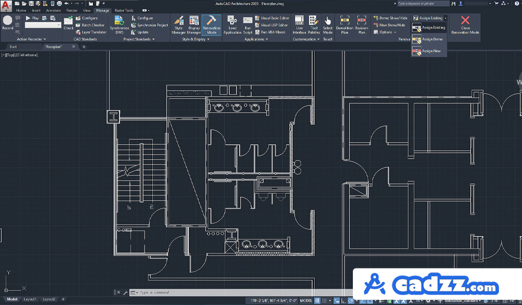Toggle New Show/Hide
The height and width of the screenshot is (305, 522).
tap(389, 25)
